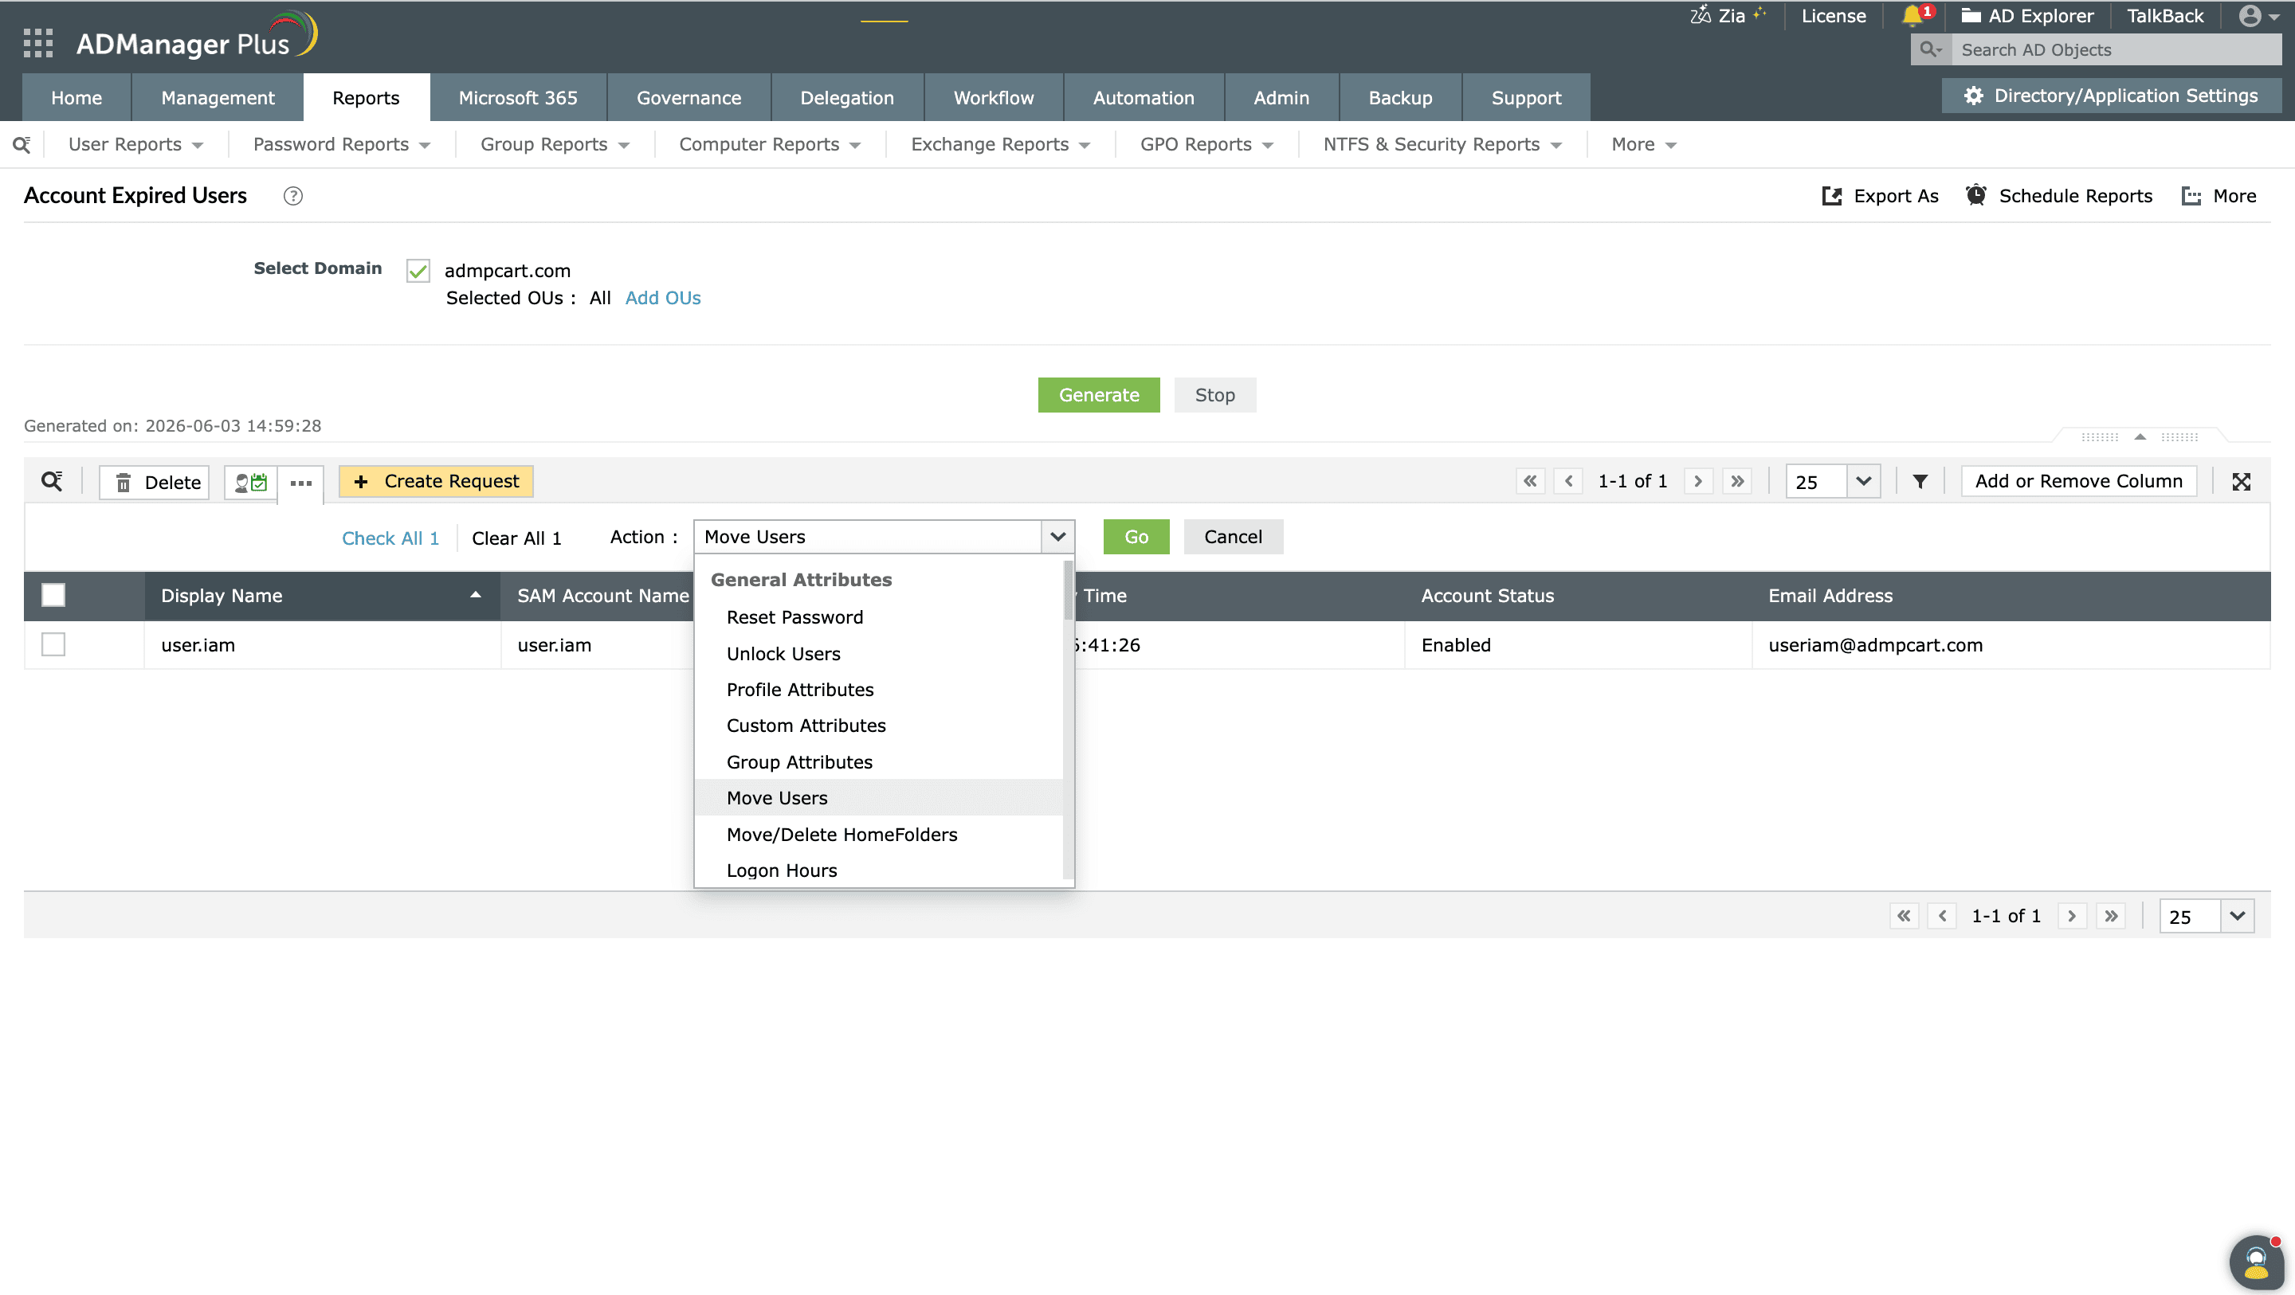2295x1295 pixels.
Task: Click the AD object search magnifier icon
Action: pos(1930,50)
